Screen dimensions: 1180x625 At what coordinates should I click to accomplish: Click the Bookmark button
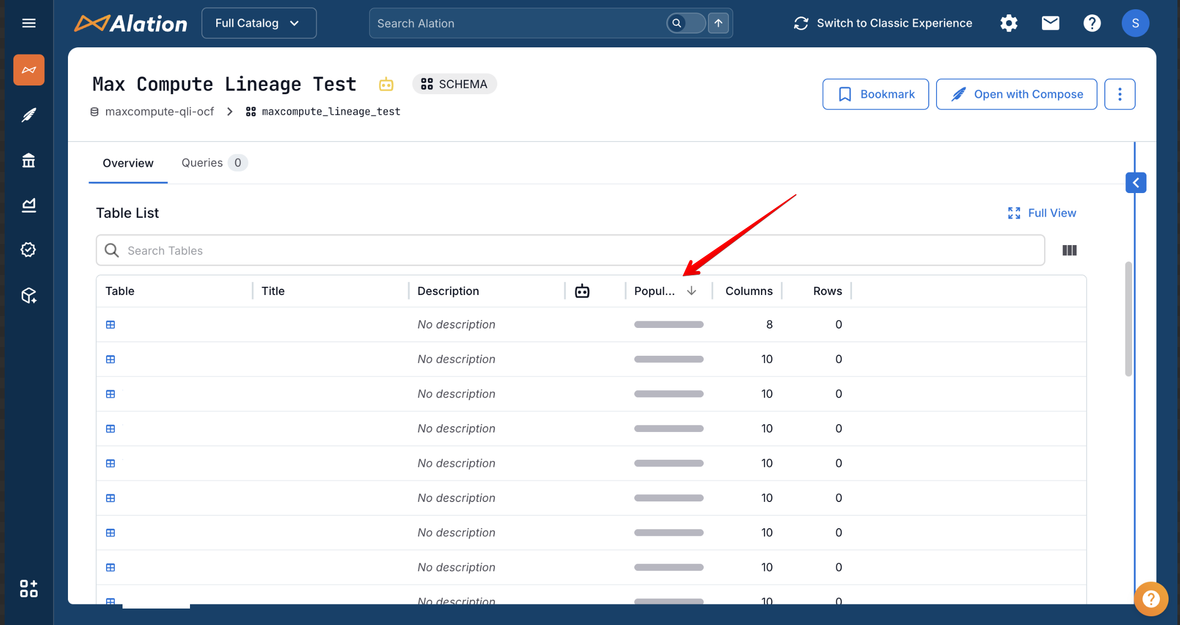tap(875, 94)
